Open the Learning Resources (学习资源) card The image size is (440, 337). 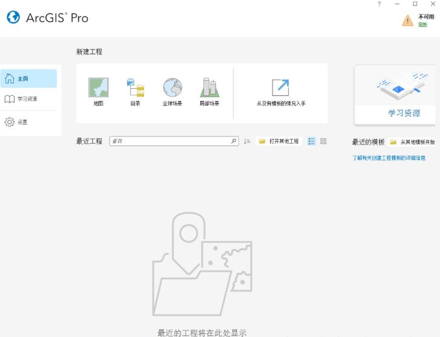coord(395,94)
